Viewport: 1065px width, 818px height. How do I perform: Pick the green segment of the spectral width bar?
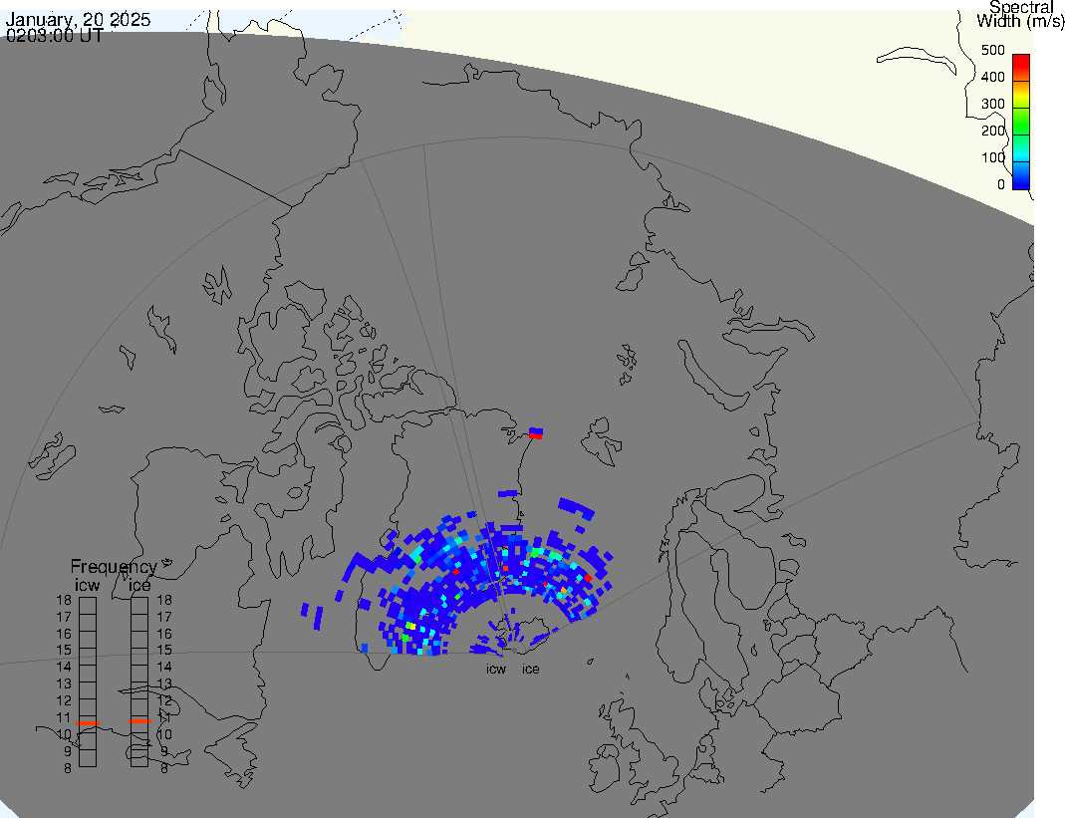[x=1021, y=122]
